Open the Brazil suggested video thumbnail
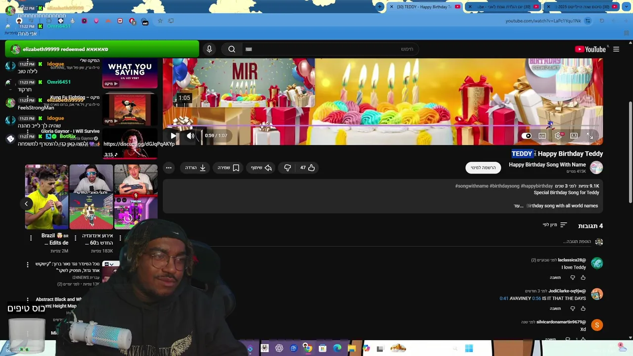 [x=46, y=197]
